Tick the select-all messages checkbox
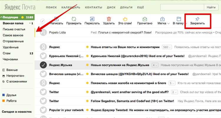This screenshot has width=221, height=118. point(42,21)
